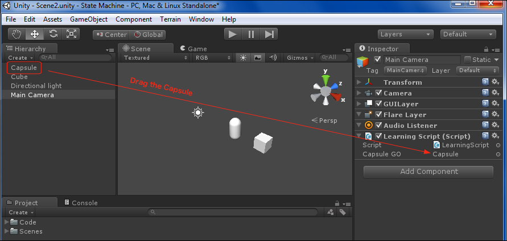Viewport: 507px width, 241px height.
Task: Click the red x axis cone
Action: point(336,97)
